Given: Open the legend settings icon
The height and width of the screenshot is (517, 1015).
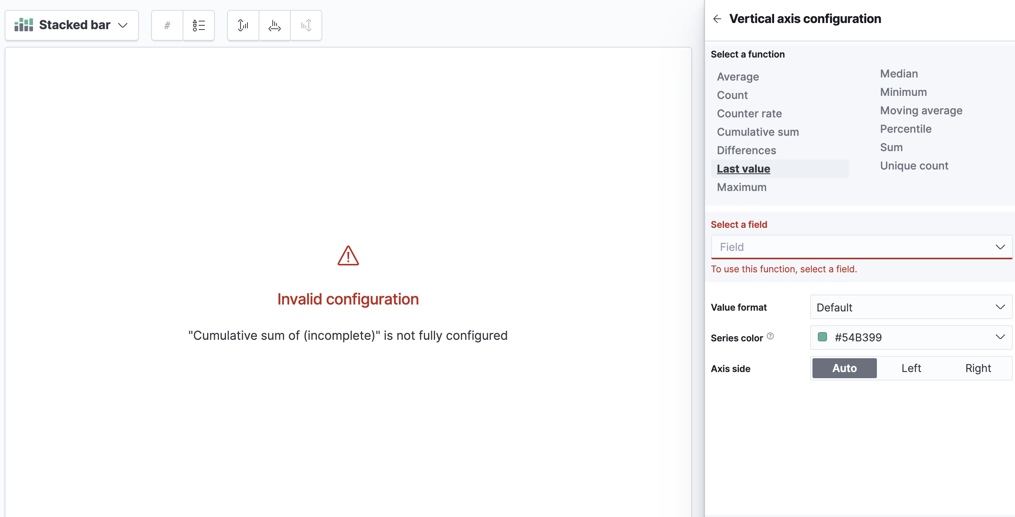Looking at the screenshot, I should pyautogui.click(x=199, y=25).
